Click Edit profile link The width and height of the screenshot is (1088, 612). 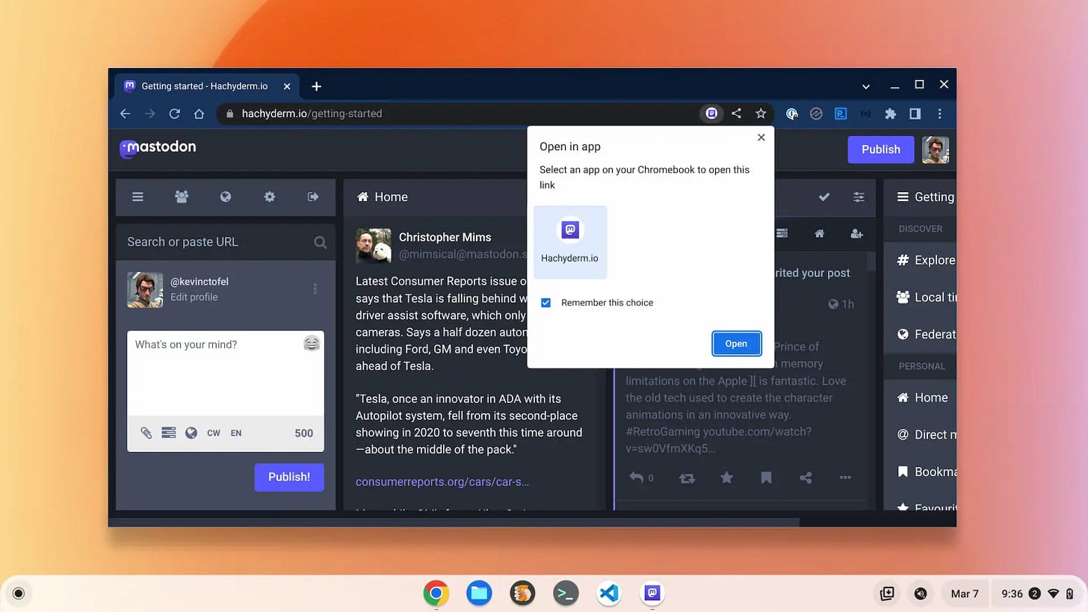coord(194,297)
